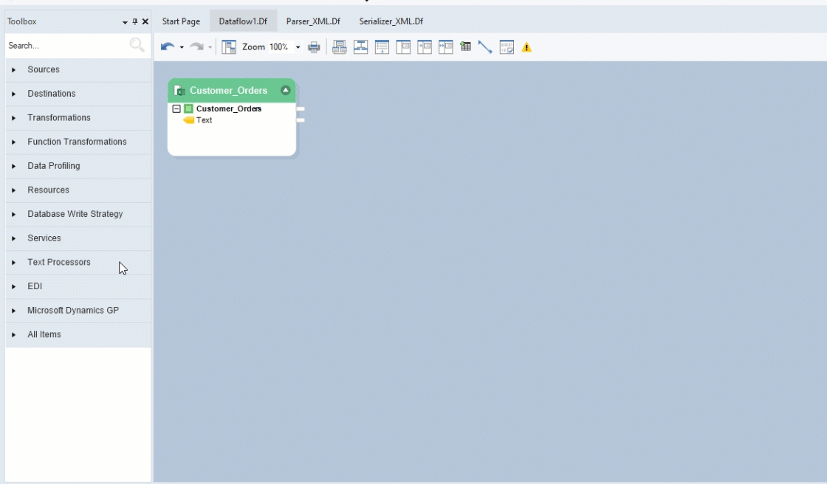This screenshot has width=827, height=484.
Task: Open the Zoom percentage dropdown
Action: pos(298,47)
